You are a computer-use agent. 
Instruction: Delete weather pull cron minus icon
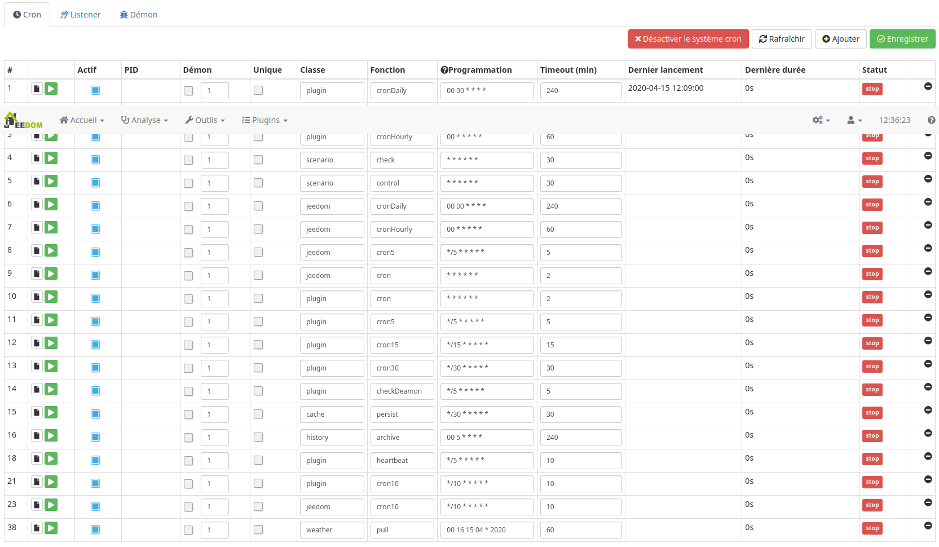pos(928,526)
